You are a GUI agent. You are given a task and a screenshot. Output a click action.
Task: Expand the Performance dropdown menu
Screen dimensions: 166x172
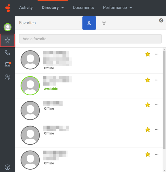(x=117, y=8)
